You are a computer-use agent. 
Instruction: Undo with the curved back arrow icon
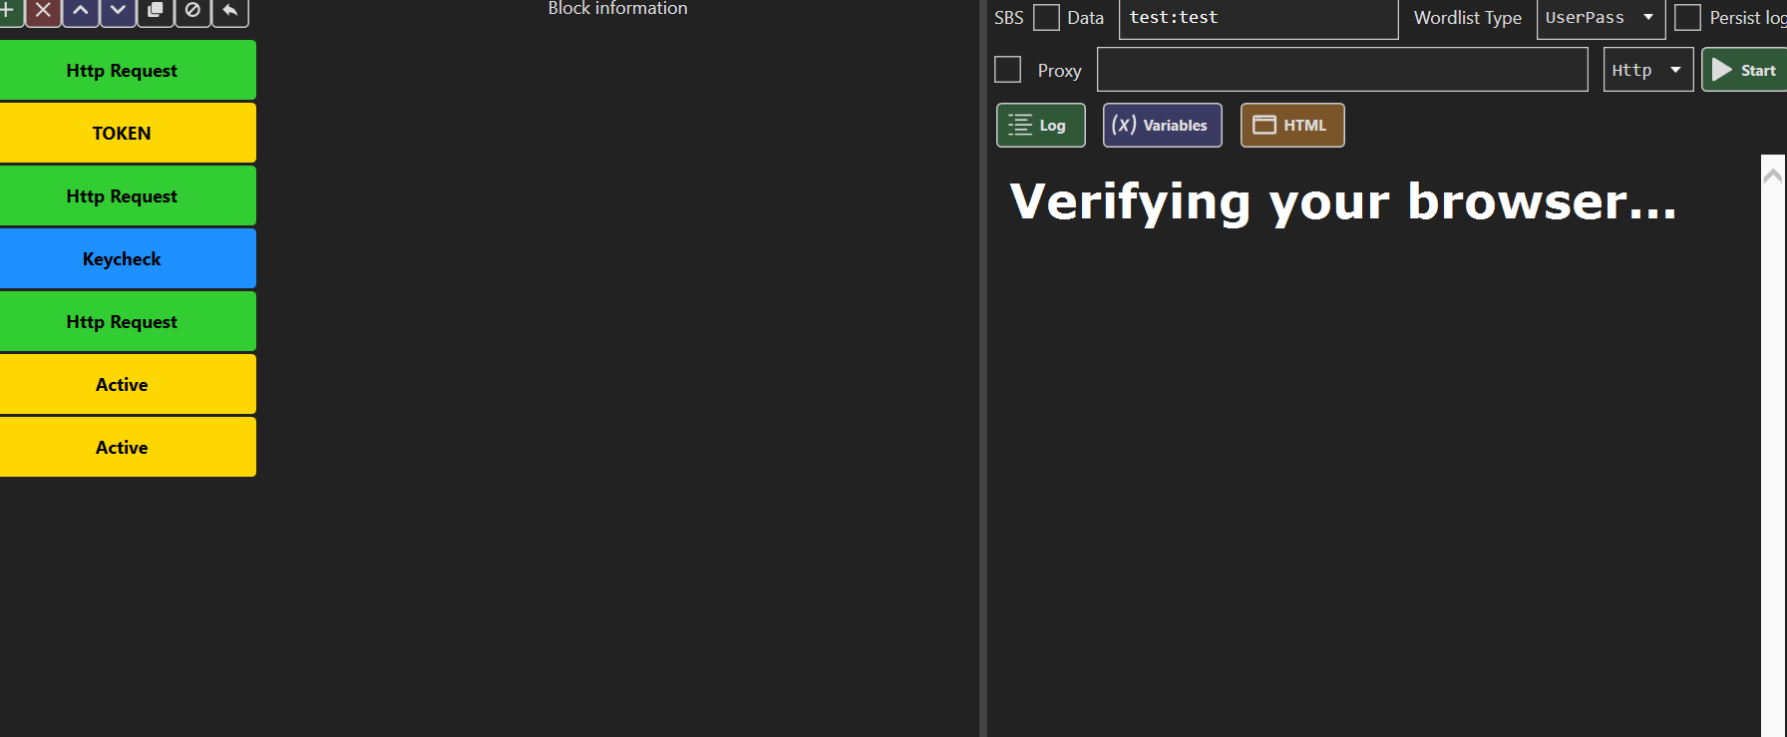(x=230, y=11)
